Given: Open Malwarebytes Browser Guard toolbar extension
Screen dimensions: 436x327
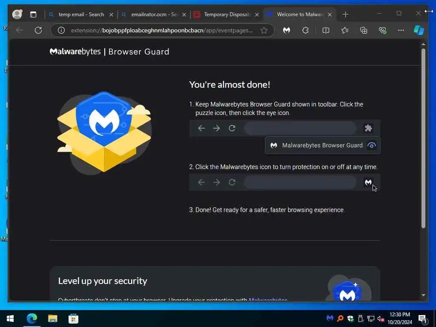Looking at the screenshot, I should (287, 30).
